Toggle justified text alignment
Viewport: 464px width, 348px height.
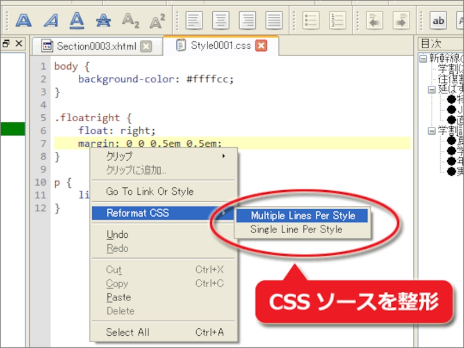[275, 19]
